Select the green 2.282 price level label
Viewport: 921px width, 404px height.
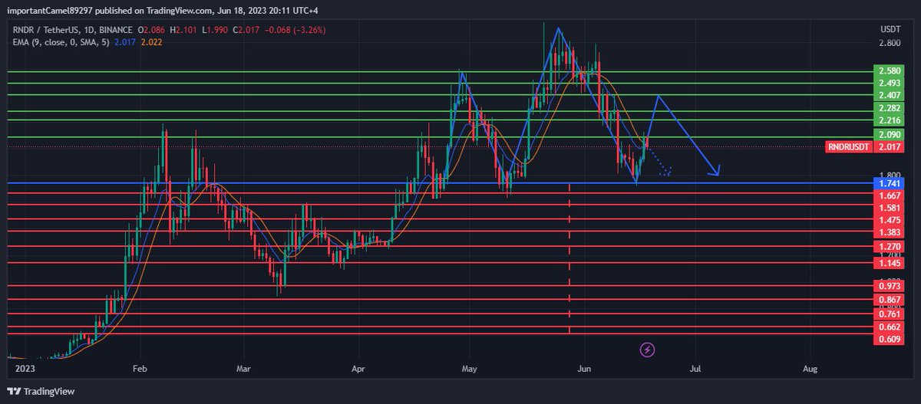890,109
